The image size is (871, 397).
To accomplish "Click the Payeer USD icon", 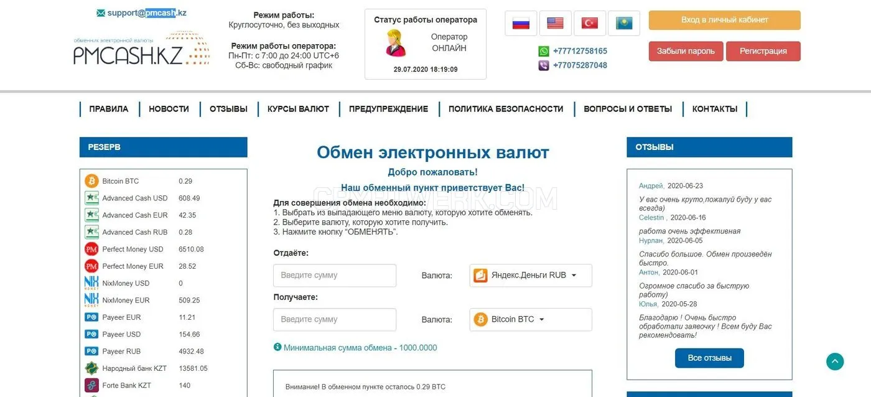I will click(x=91, y=334).
